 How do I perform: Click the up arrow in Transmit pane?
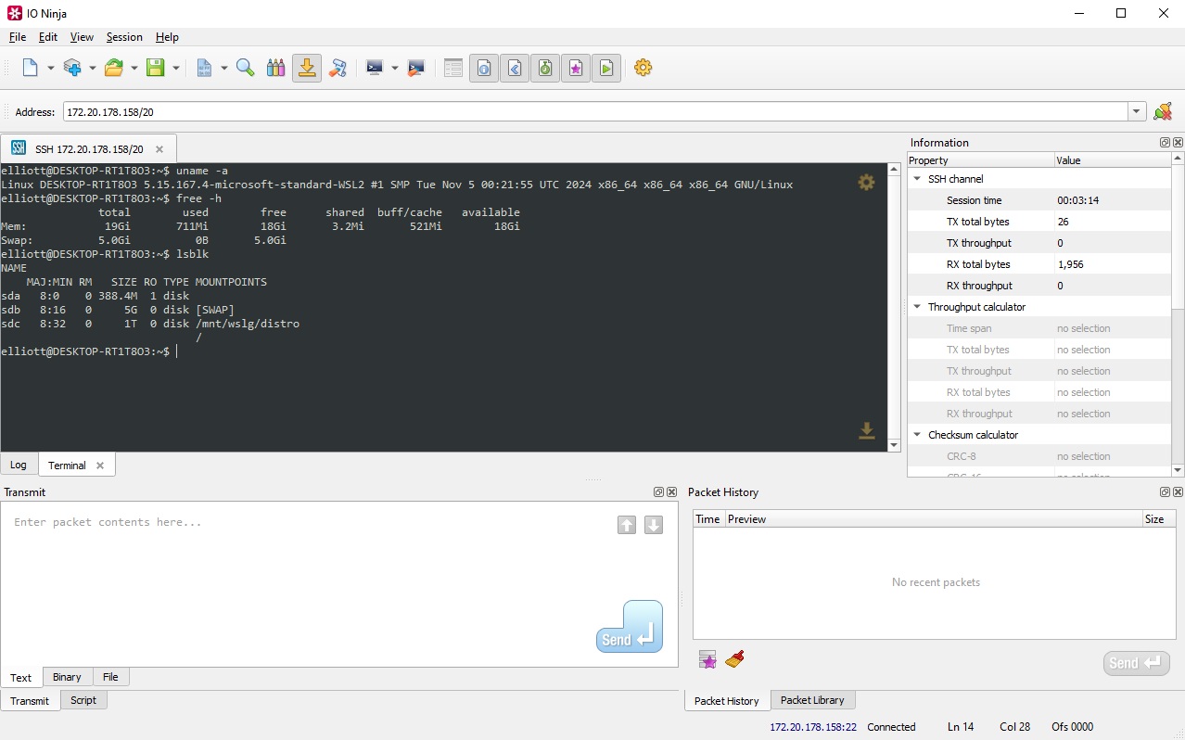[627, 525]
